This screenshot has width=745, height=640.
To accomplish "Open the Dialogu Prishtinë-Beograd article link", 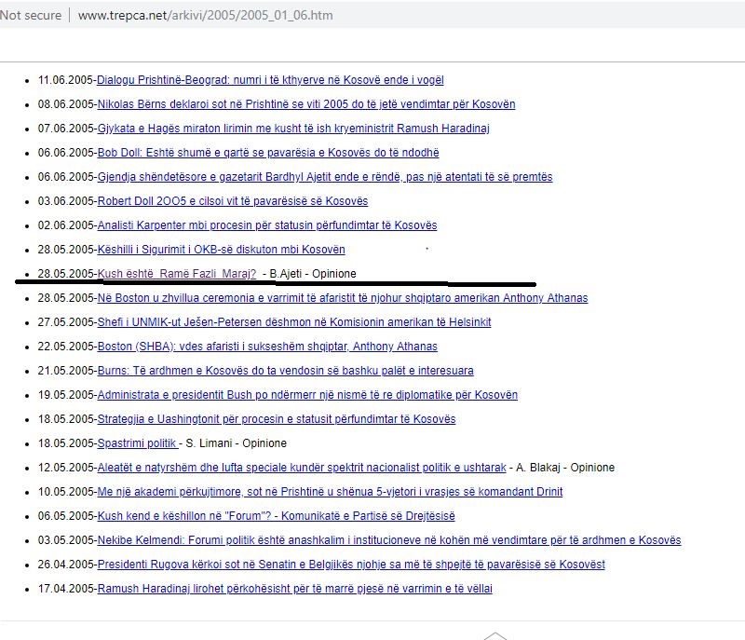I will pyautogui.click(x=270, y=80).
